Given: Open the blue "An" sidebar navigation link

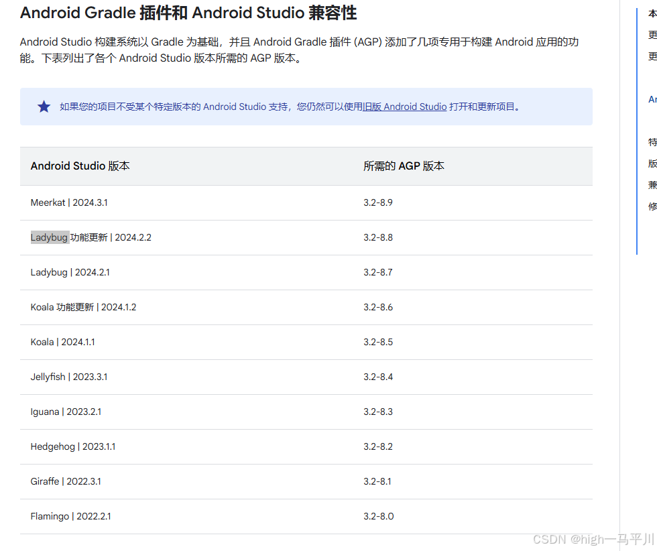Looking at the screenshot, I should (x=650, y=99).
